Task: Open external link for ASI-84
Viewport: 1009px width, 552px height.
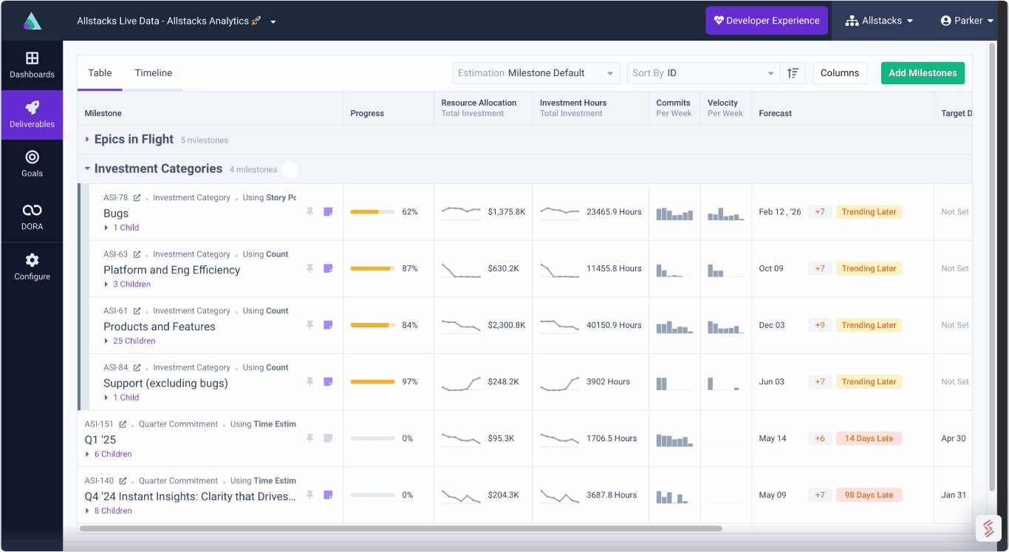Action: click(x=137, y=368)
